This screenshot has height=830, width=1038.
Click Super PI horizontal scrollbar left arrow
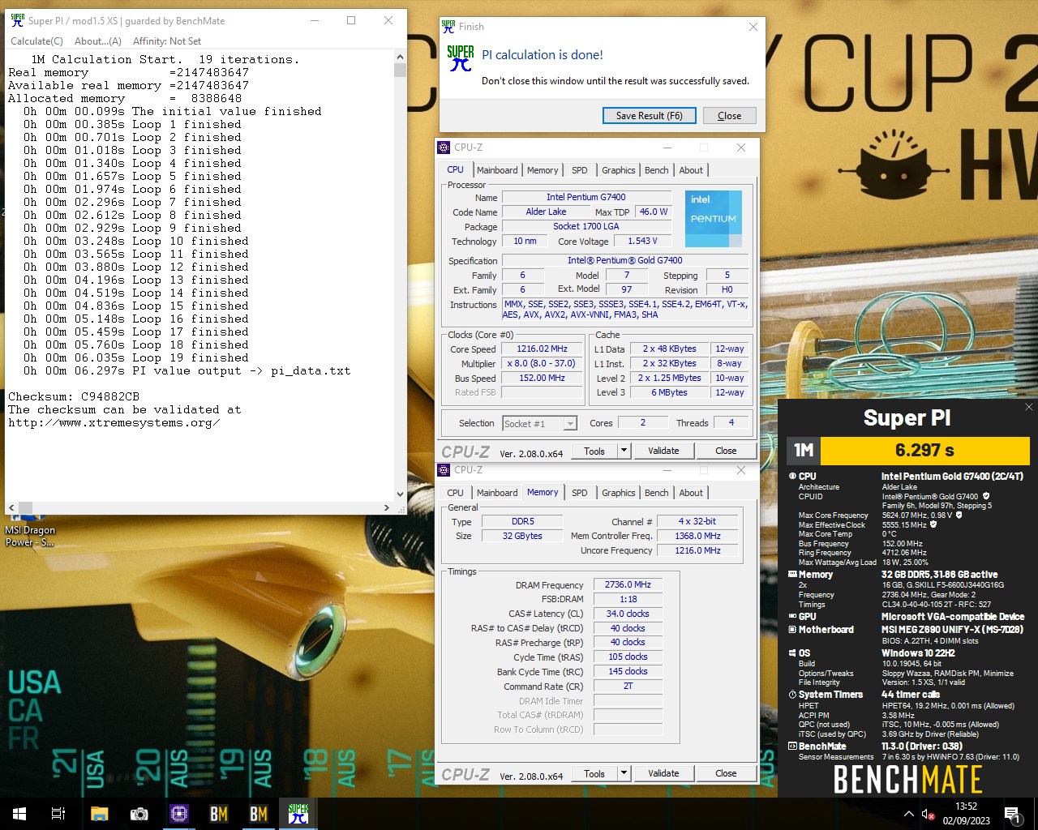pyautogui.click(x=11, y=508)
